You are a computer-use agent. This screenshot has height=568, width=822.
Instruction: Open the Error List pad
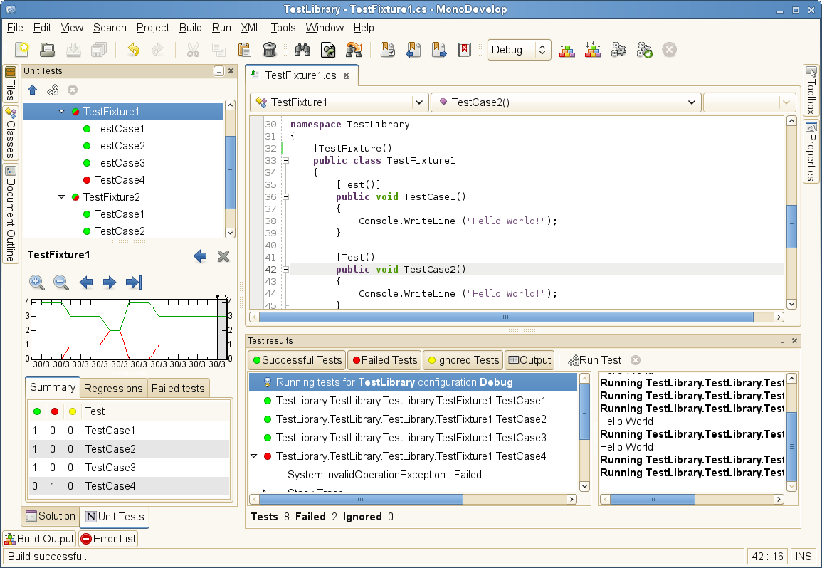[x=108, y=539]
